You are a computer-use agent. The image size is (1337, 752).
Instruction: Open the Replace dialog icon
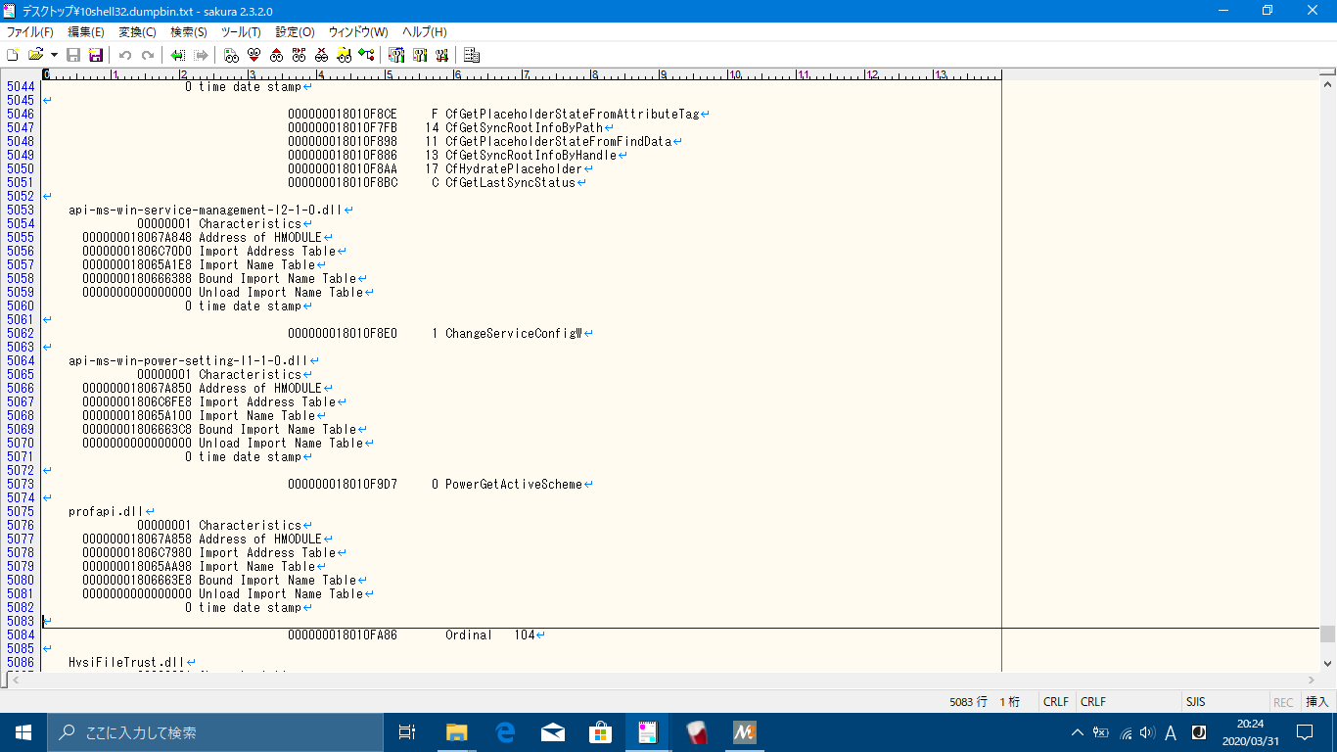(x=299, y=55)
